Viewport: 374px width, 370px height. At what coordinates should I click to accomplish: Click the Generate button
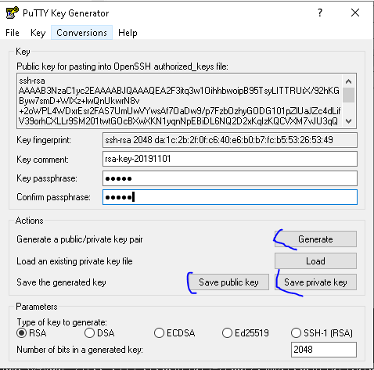pyautogui.click(x=315, y=239)
